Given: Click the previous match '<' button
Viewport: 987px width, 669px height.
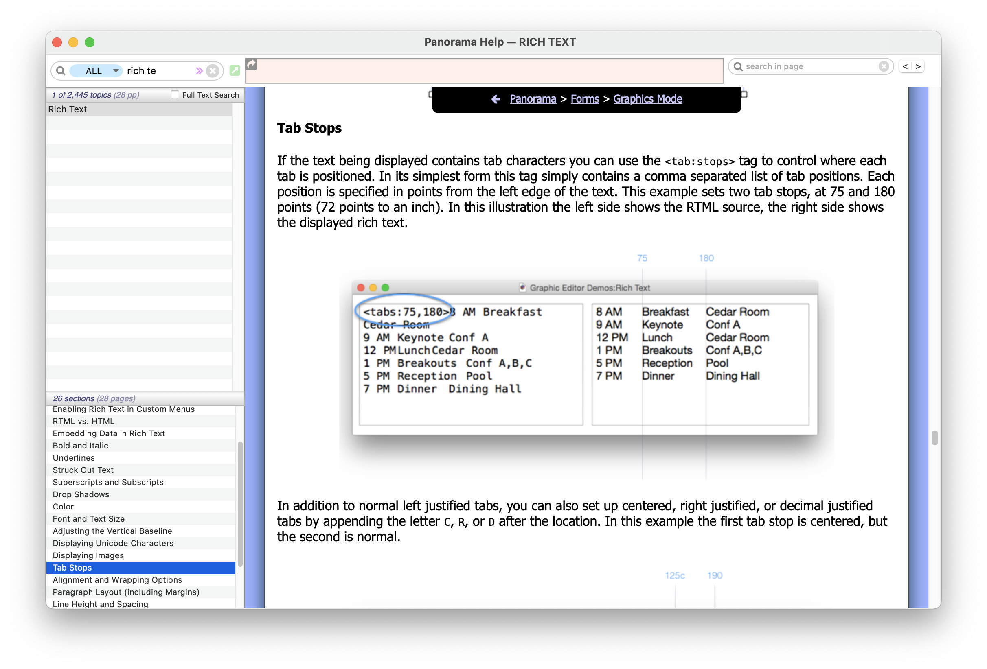Looking at the screenshot, I should click(905, 66).
